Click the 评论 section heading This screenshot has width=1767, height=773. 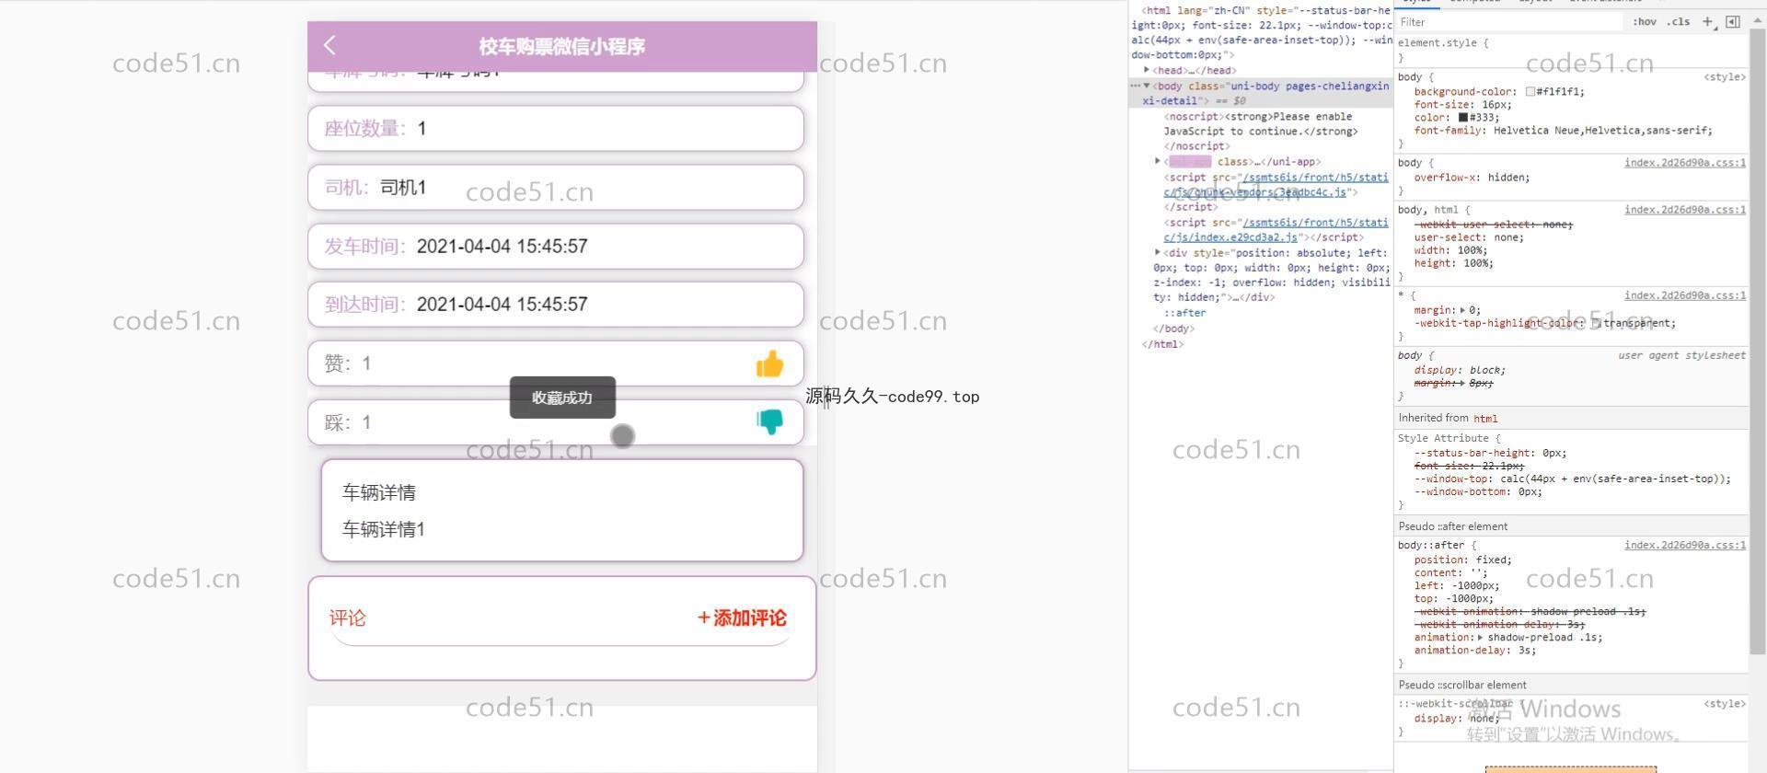tap(348, 617)
